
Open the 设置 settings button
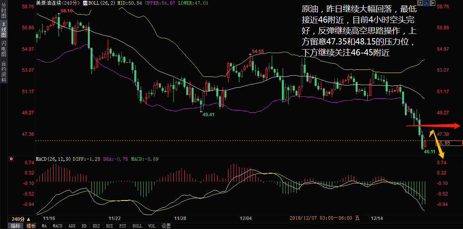pyautogui.click(x=166, y=226)
